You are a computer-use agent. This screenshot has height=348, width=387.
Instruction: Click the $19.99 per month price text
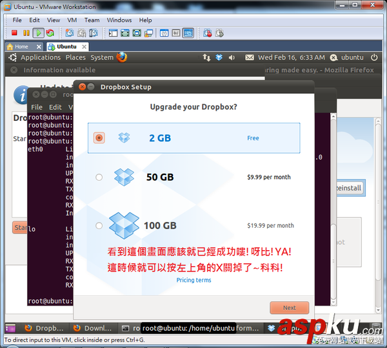270,225
